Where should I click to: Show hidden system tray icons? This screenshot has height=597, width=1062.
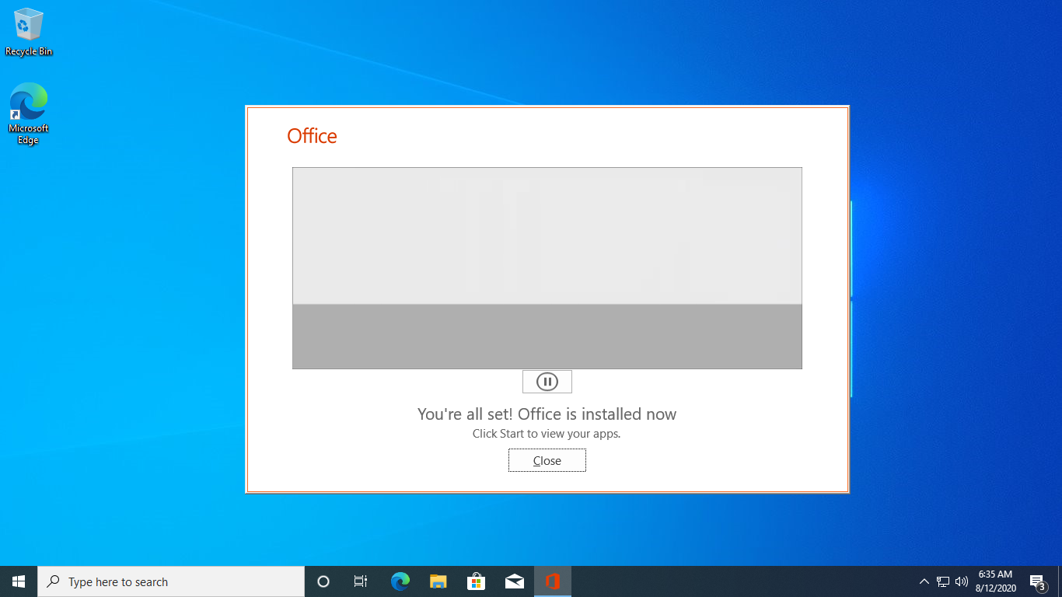924,581
